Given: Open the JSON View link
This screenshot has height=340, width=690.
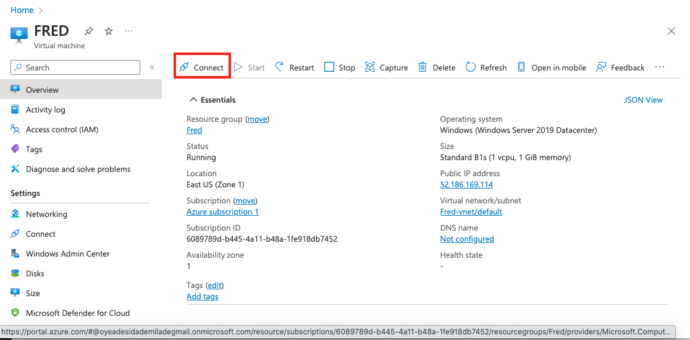Looking at the screenshot, I should (x=643, y=100).
